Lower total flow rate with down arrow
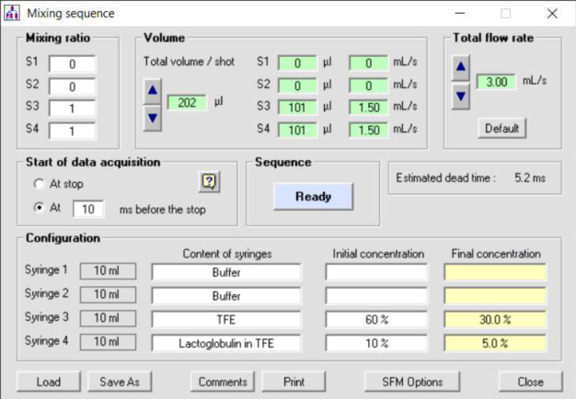Viewport: 576px width, 399px height. pos(461,95)
